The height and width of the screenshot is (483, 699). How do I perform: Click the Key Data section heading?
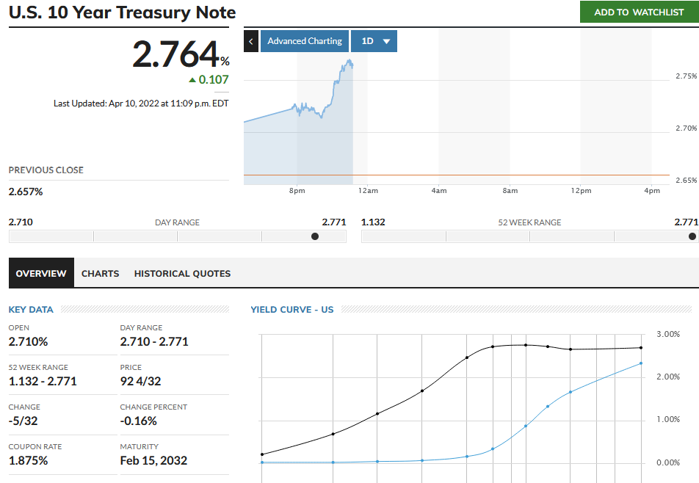[31, 310]
